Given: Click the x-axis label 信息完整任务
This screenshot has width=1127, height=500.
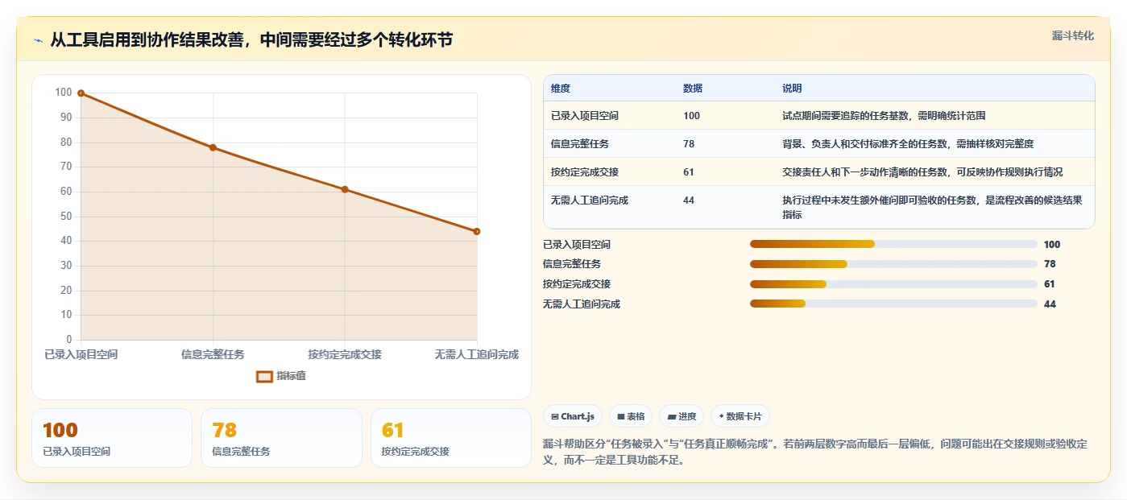Looking at the screenshot, I should click(213, 354).
